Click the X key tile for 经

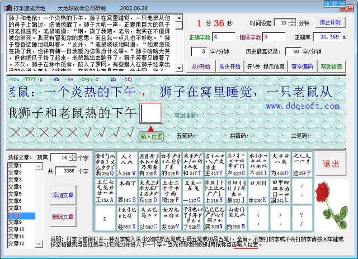point(127,218)
